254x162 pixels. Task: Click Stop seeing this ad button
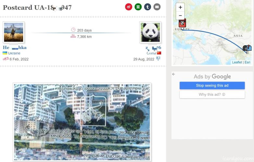[212, 86]
